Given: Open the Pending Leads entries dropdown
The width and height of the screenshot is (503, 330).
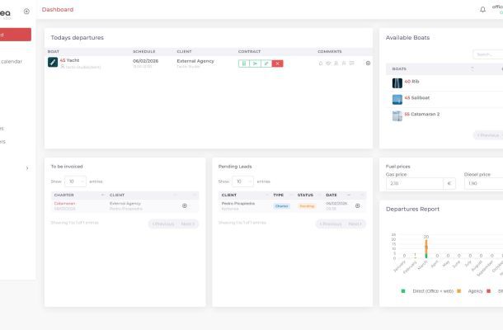Looking at the screenshot, I should pyautogui.click(x=242, y=181).
